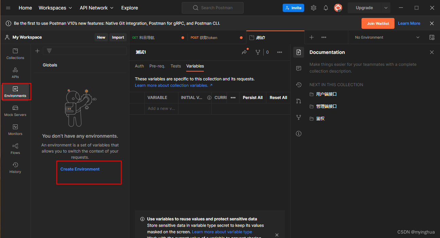Viewport: 440px width, 238px height.
Task: Open the Flows sidebar section
Action: pyautogui.click(x=15, y=149)
